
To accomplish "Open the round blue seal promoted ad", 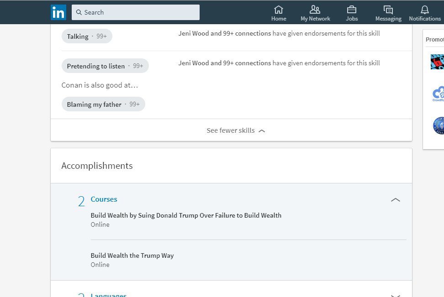I will pos(439,125).
